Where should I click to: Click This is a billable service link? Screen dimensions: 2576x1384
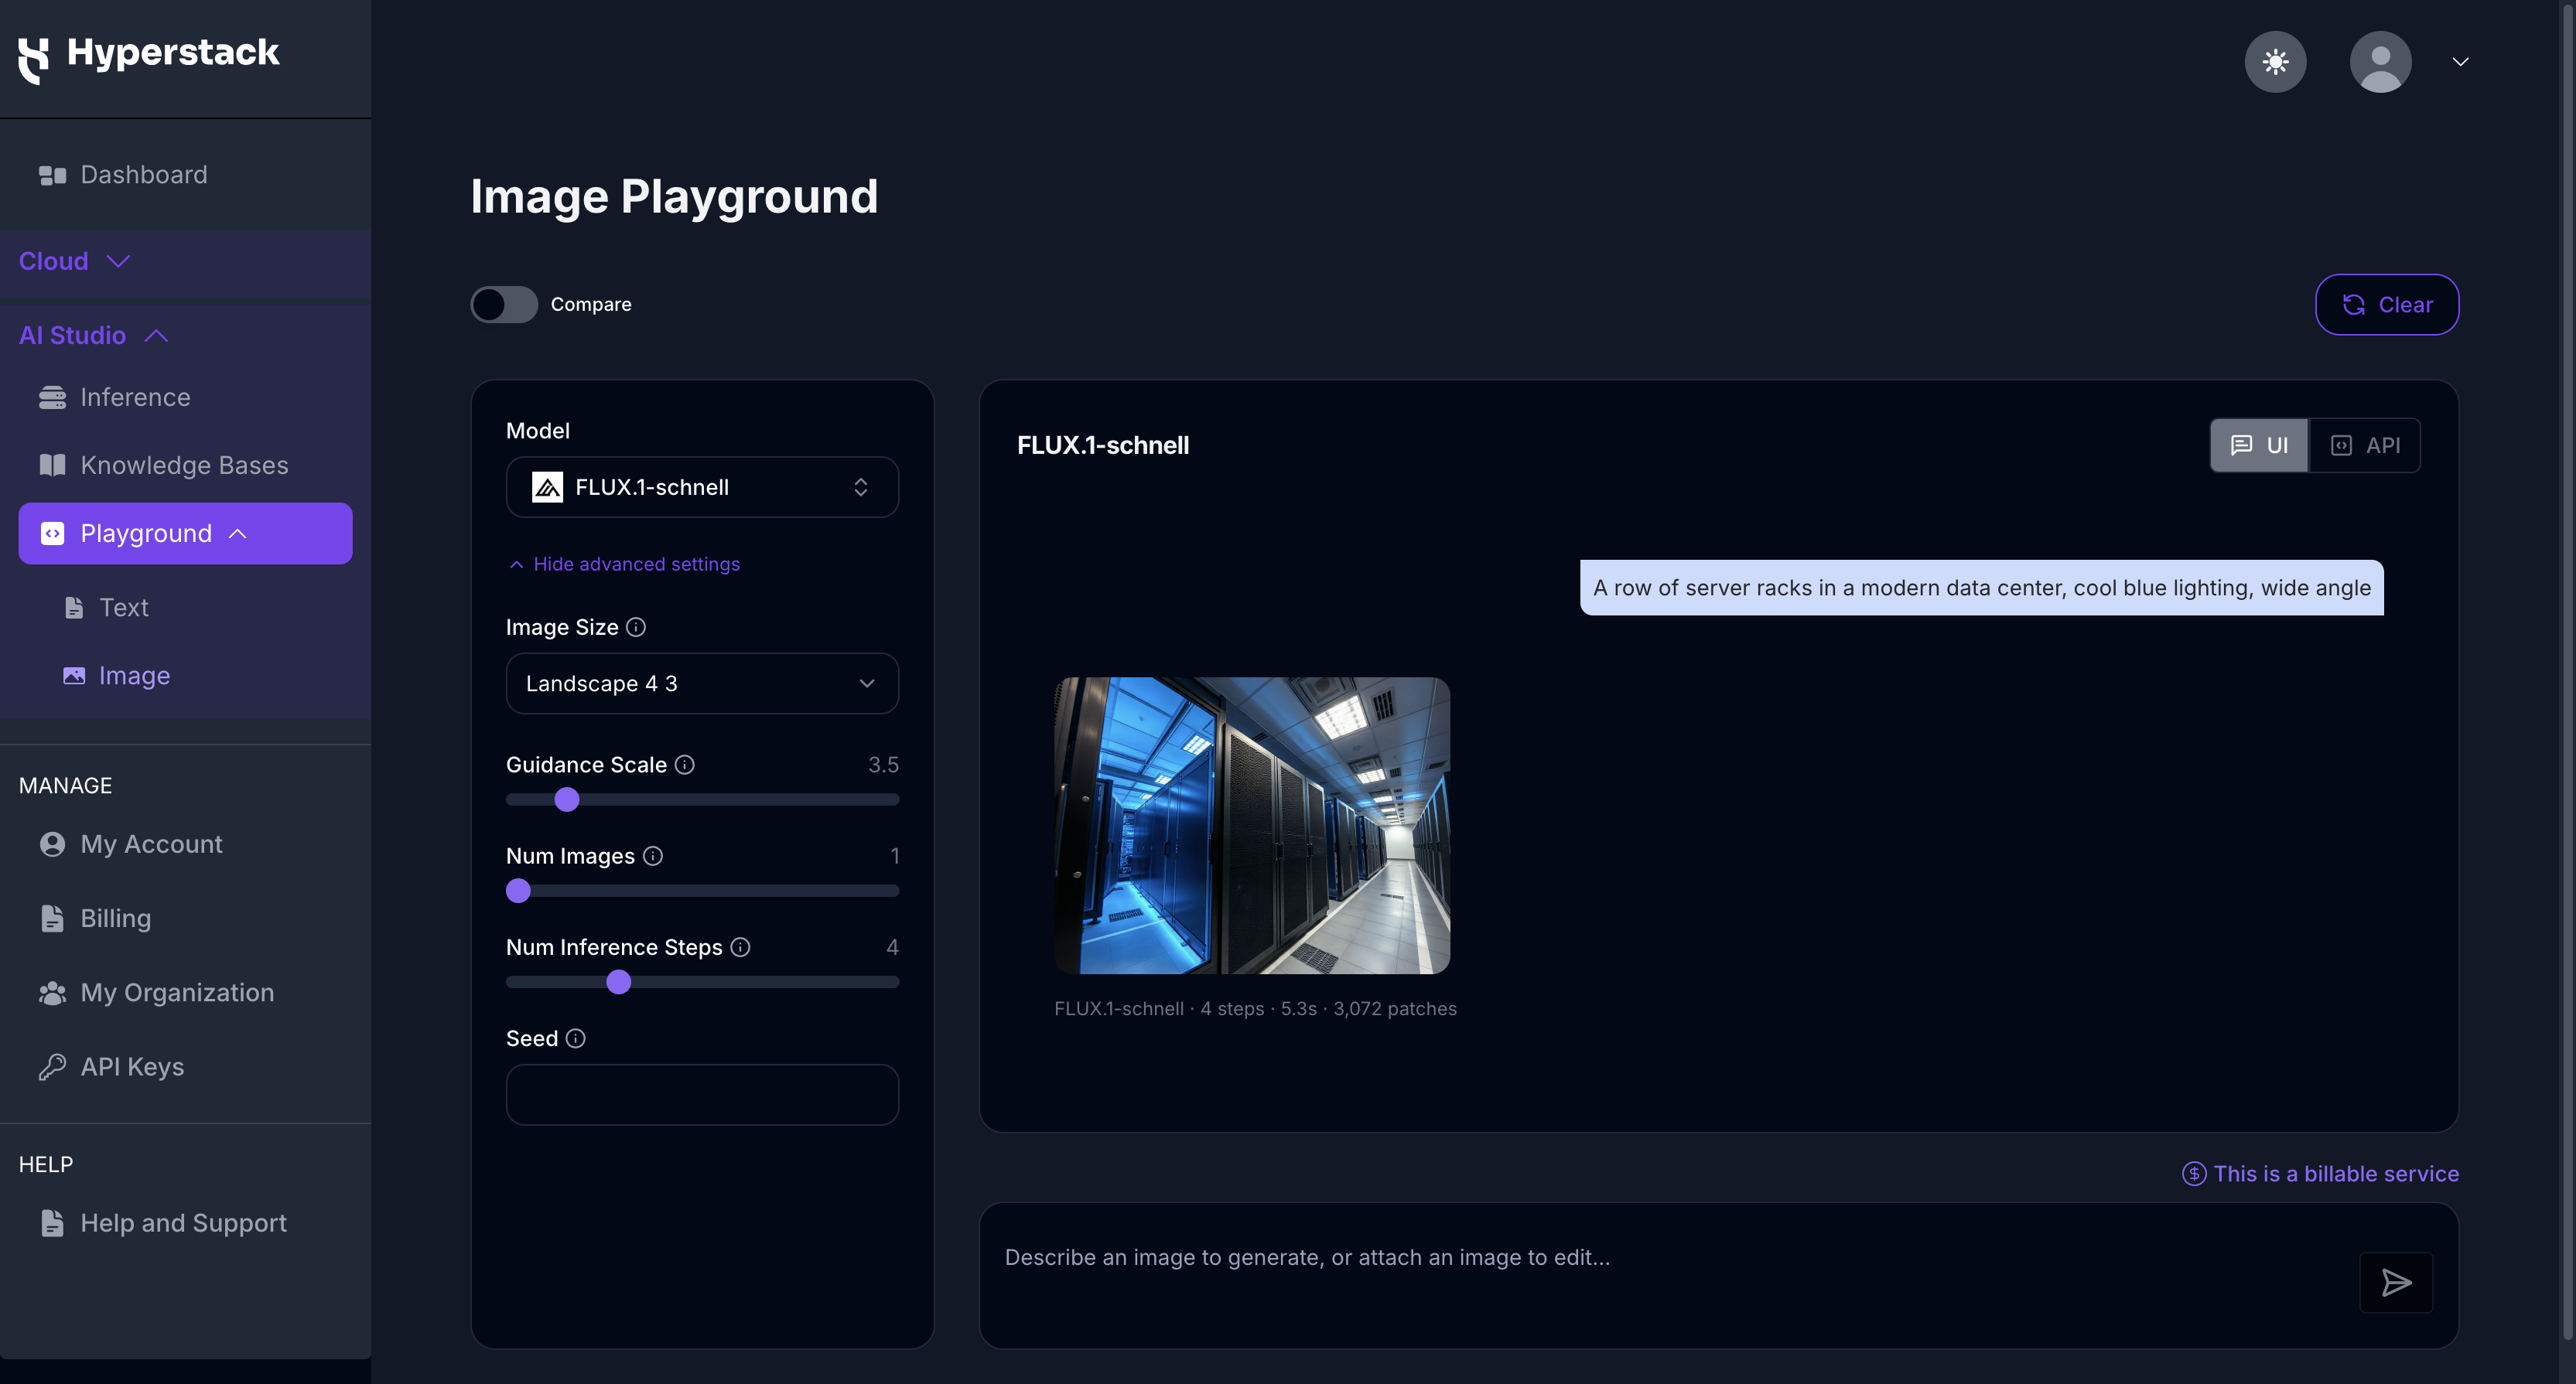[x=2336, y=1173]
